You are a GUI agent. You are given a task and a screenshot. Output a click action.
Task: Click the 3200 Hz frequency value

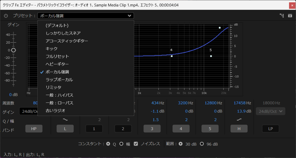point(186,103)
